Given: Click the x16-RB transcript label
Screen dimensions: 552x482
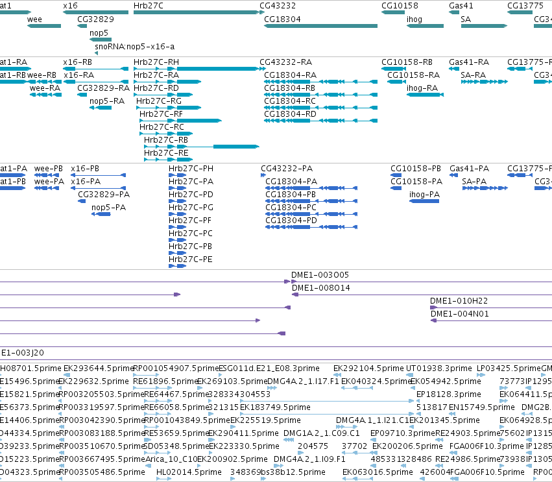Looking at the screenshot, I should [77, 62].
